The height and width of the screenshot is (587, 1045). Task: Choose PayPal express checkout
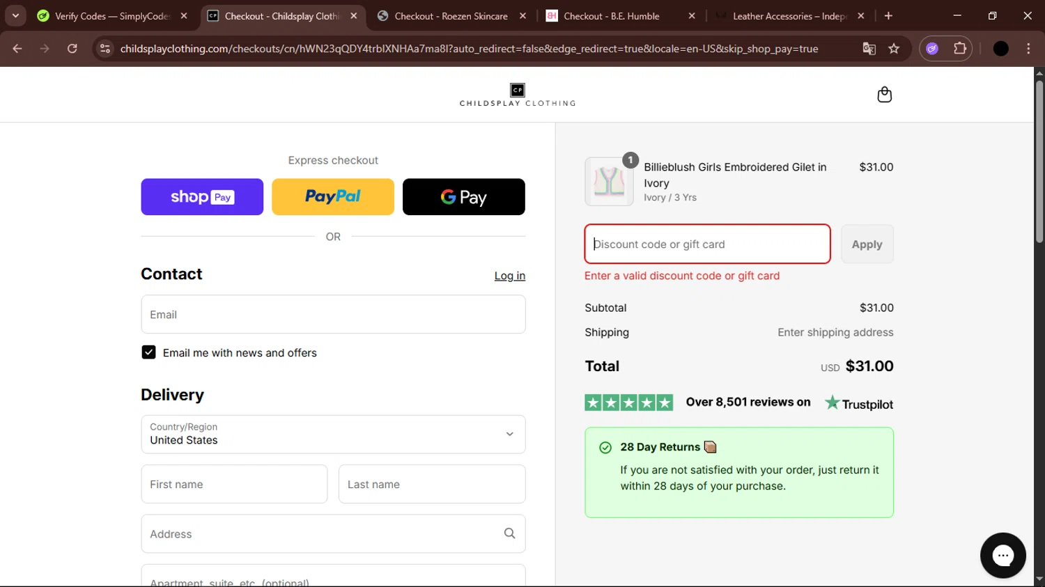tap(333, 197)
